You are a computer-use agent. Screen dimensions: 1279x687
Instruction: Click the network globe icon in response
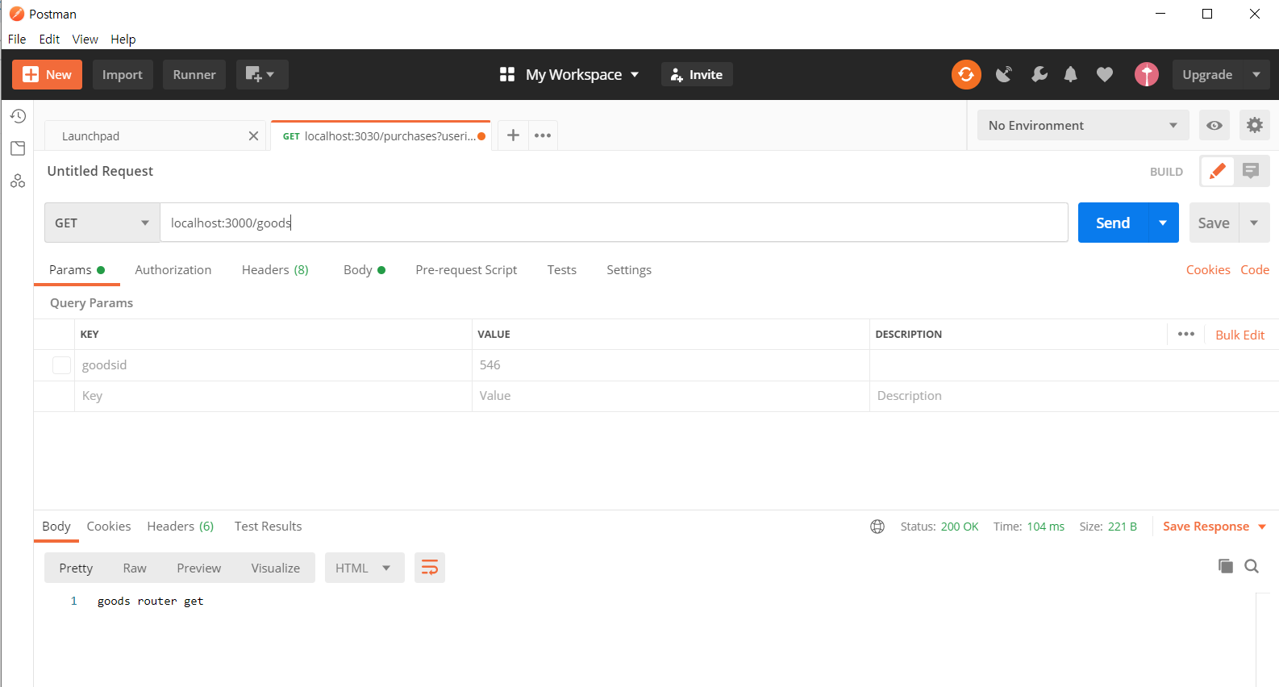(877, 527)
